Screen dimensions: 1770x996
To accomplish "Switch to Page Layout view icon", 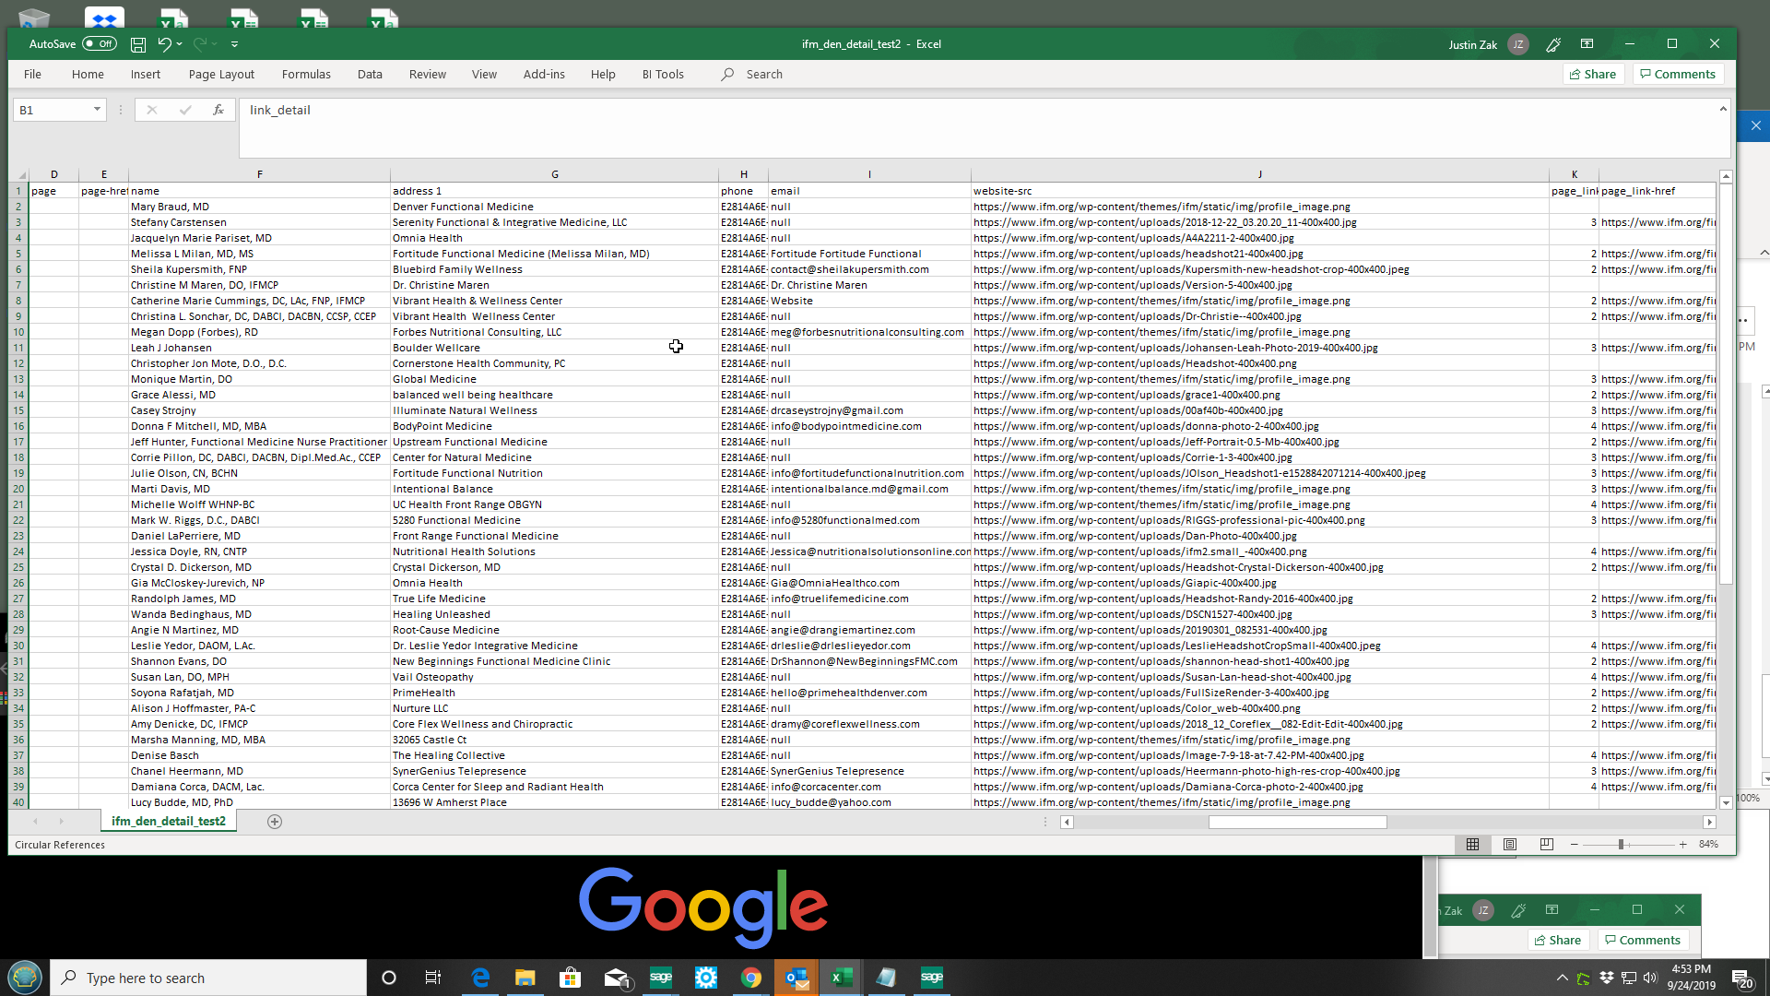I will [x=1510, y=845].
